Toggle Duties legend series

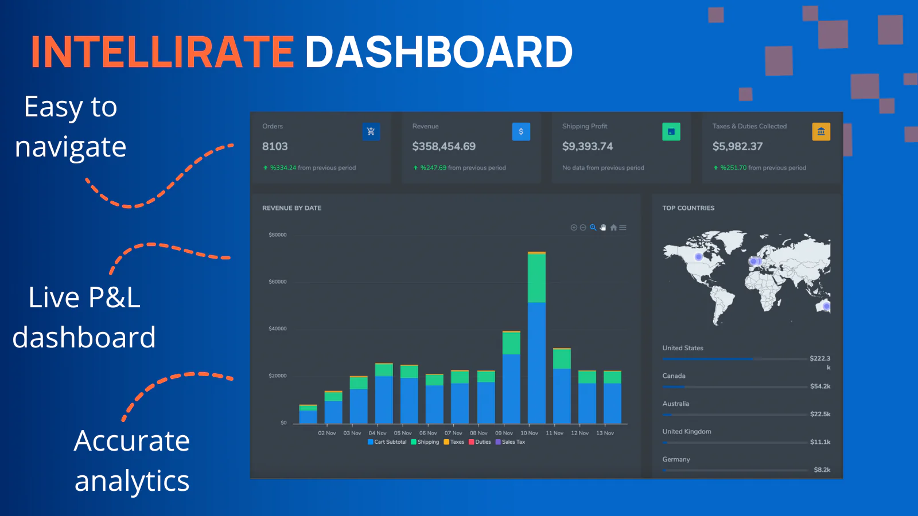[480, 442]
